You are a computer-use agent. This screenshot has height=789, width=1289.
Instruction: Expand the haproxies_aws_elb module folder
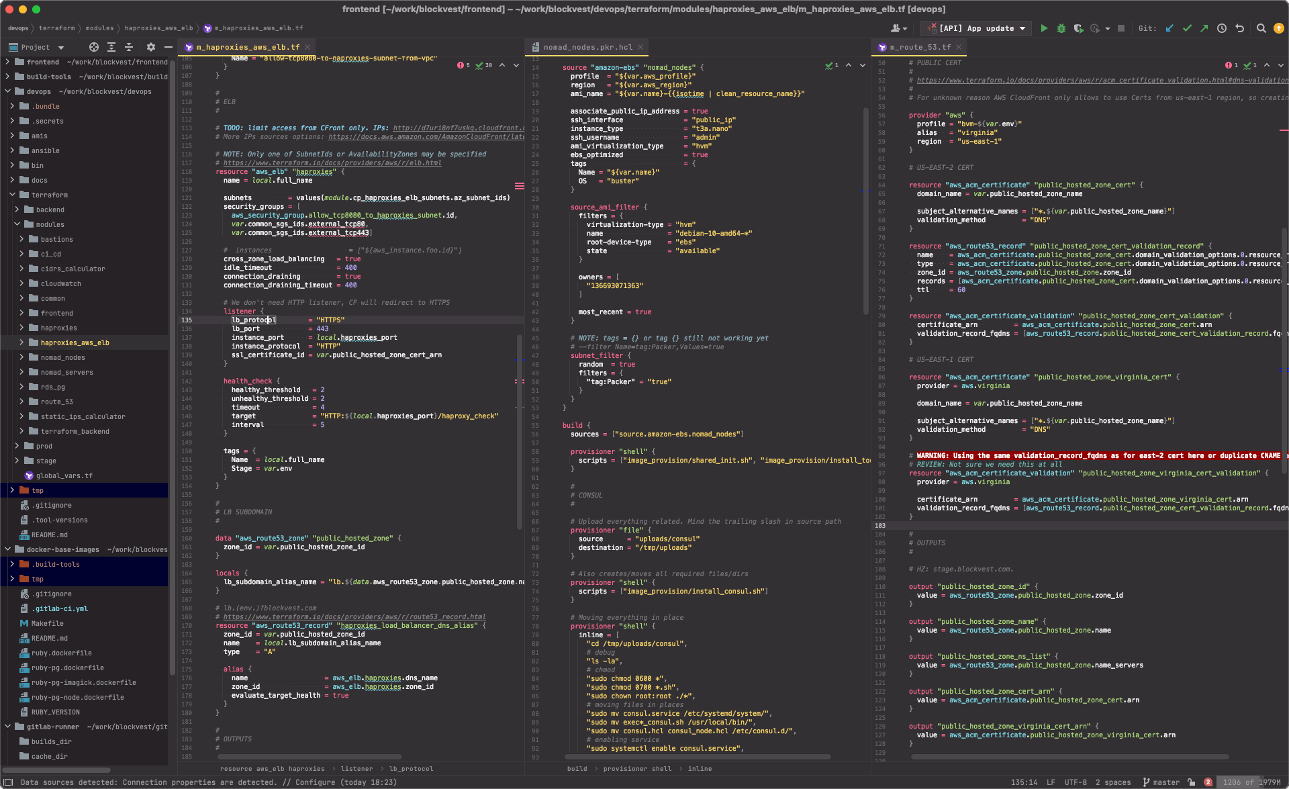click(21, 342)
